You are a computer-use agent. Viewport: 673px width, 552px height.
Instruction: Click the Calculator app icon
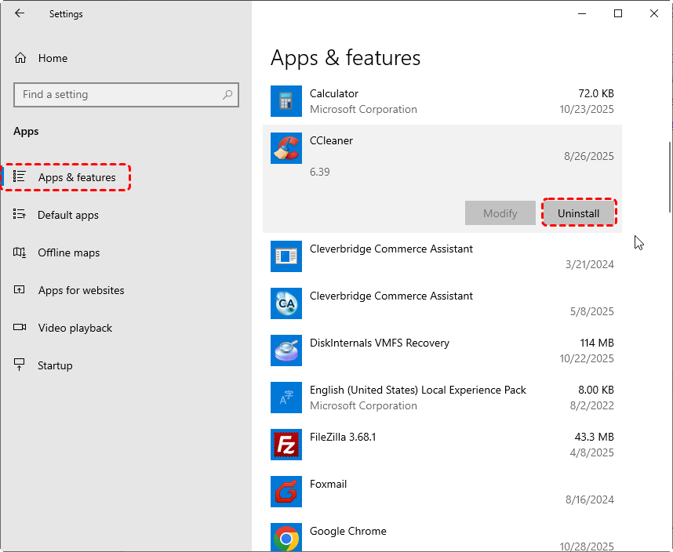pyautogui.click(x=286, y=101)
